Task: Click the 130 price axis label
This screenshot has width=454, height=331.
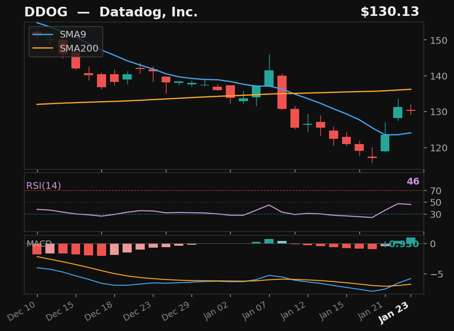Action: point(439,112)
